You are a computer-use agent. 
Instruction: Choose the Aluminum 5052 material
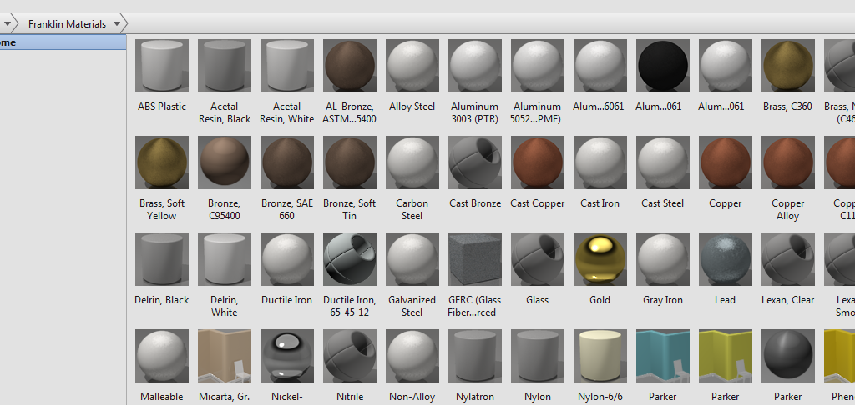pyautogui.click(x=538, y=65)
